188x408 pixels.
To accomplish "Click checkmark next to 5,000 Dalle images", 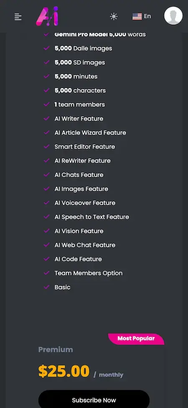I will tap(47, 48).
